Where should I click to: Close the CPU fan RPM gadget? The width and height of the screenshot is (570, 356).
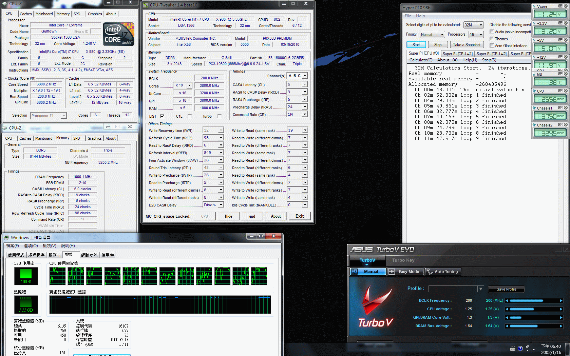566,91
